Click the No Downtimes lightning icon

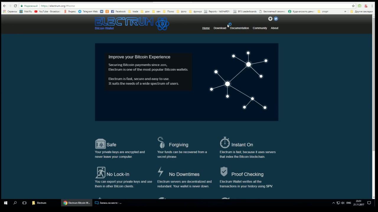point(160,172)
